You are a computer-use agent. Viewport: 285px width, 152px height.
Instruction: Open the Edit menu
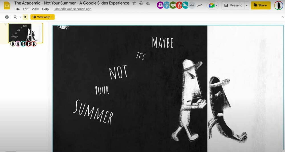click(x=26, y=9)
